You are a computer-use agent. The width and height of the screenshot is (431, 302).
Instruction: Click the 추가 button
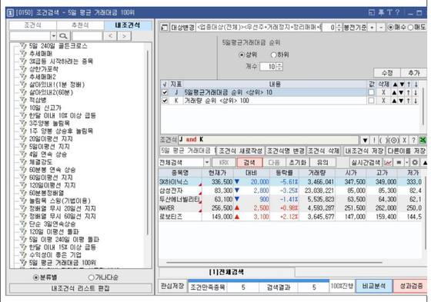414,73
